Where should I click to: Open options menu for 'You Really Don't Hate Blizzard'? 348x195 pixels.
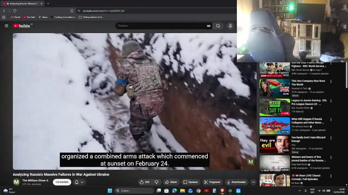(x=331, y=138)
